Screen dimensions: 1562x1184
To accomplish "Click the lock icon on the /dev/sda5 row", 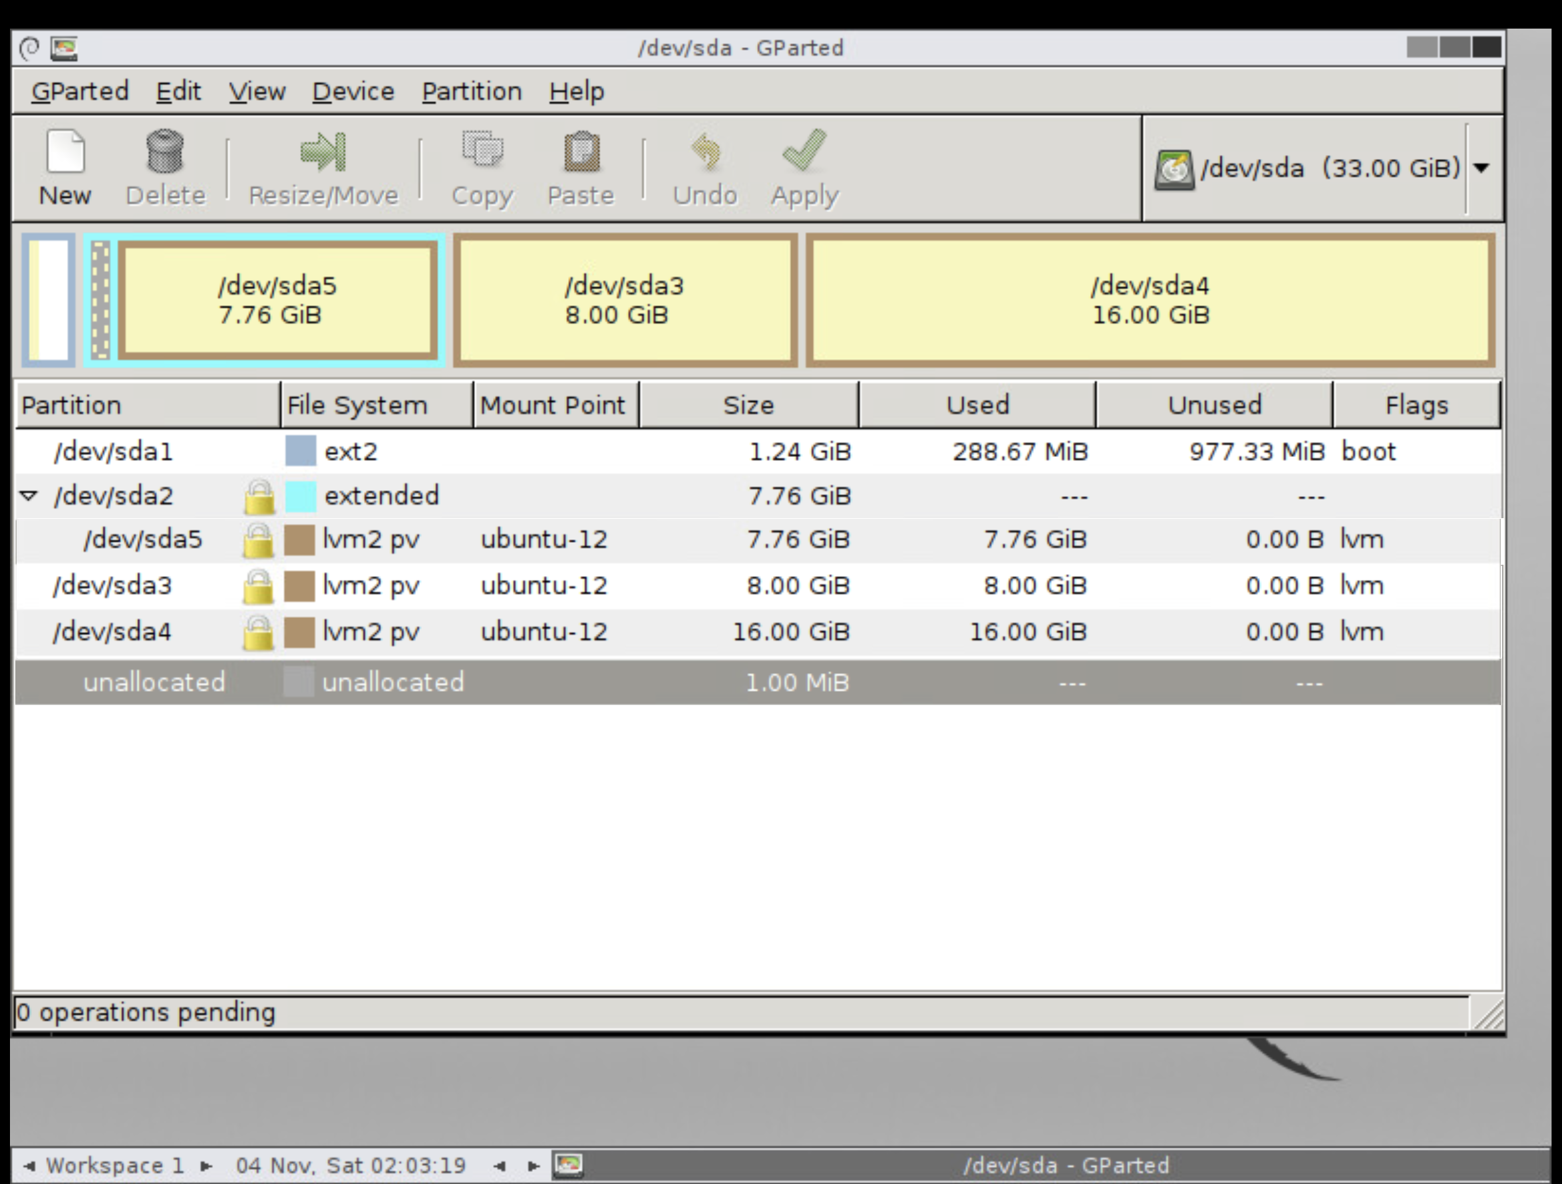I will click(x=259, y=539).
